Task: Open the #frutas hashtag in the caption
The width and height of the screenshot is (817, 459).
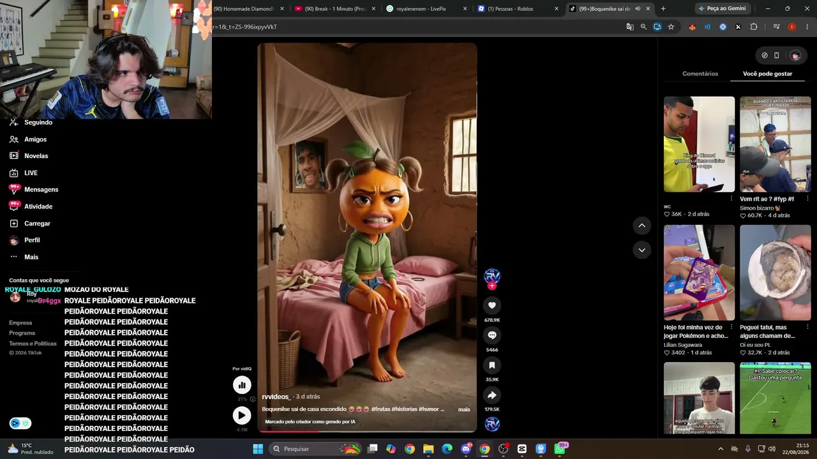Action: pyautogui.click(x=380, y=409)
